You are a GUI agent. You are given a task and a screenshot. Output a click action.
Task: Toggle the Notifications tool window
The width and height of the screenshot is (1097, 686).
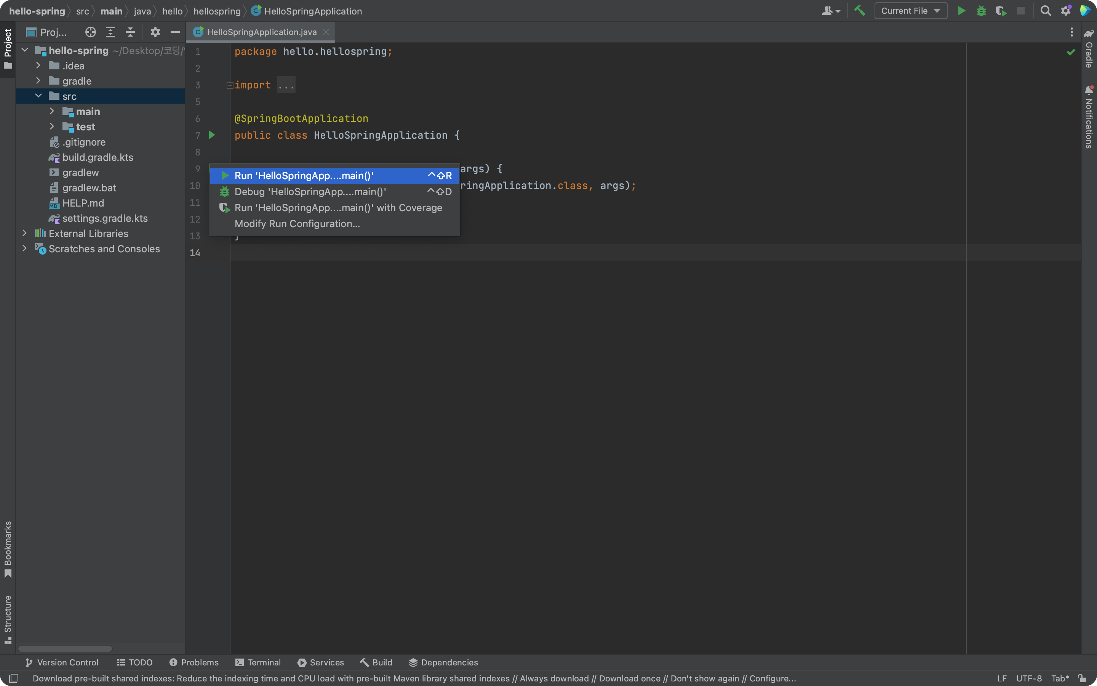pyautogui.click(x=1089, y=118)
